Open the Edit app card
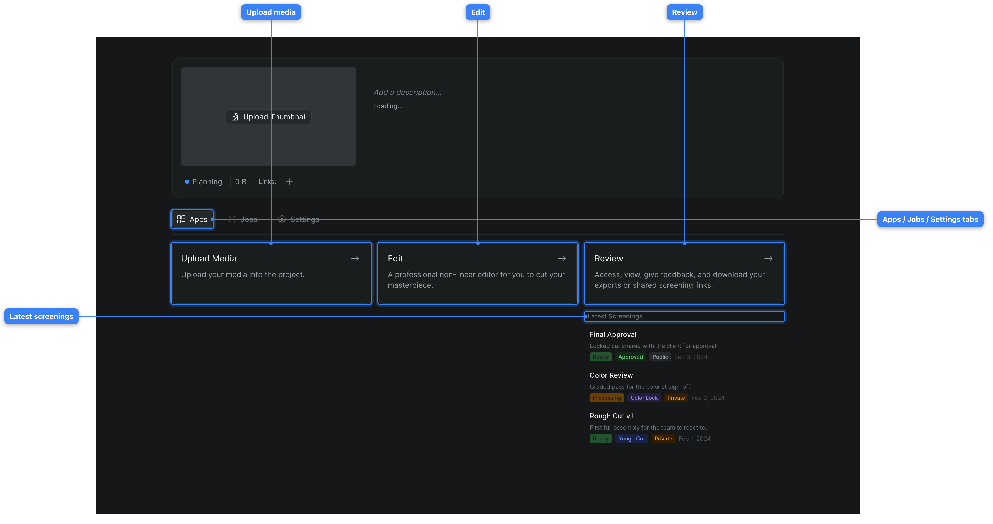This screenshot has height=524, width=993. tap(478, 273)
